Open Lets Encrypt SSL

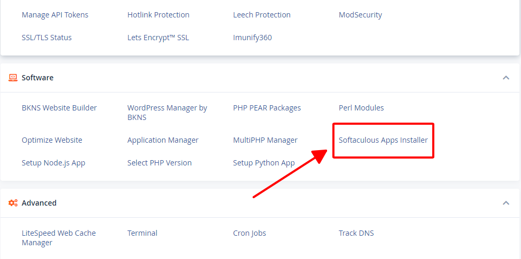coord(158,38)
